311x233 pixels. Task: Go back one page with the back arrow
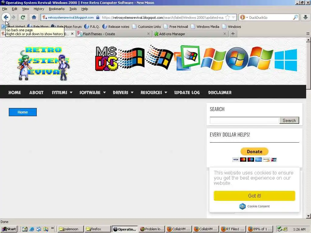6,17
